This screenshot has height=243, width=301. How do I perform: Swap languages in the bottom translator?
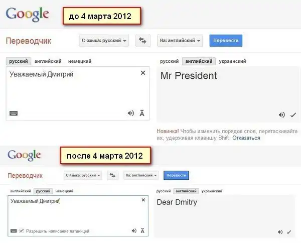pyautogui.click(x=114, y=175)
